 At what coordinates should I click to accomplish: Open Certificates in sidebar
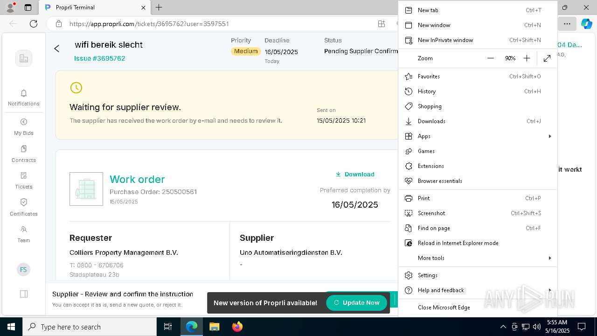tap(24, 208)
